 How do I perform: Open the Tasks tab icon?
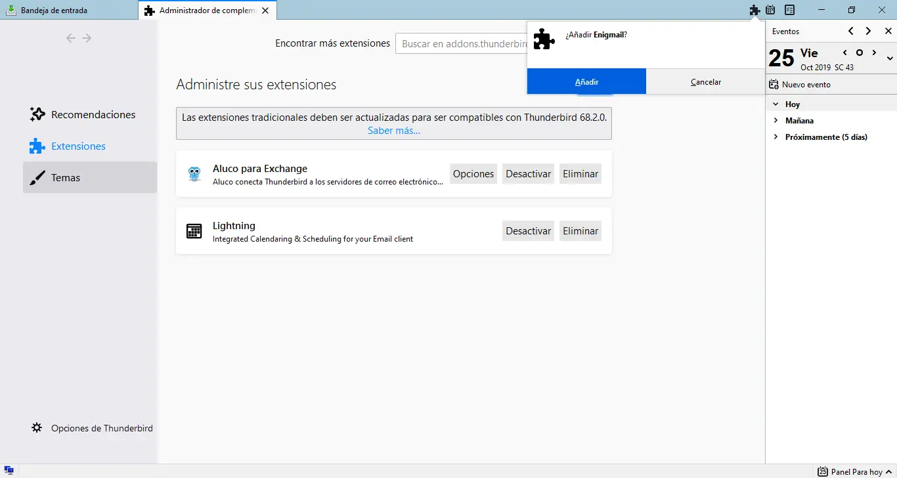click(x=790, y=11)
